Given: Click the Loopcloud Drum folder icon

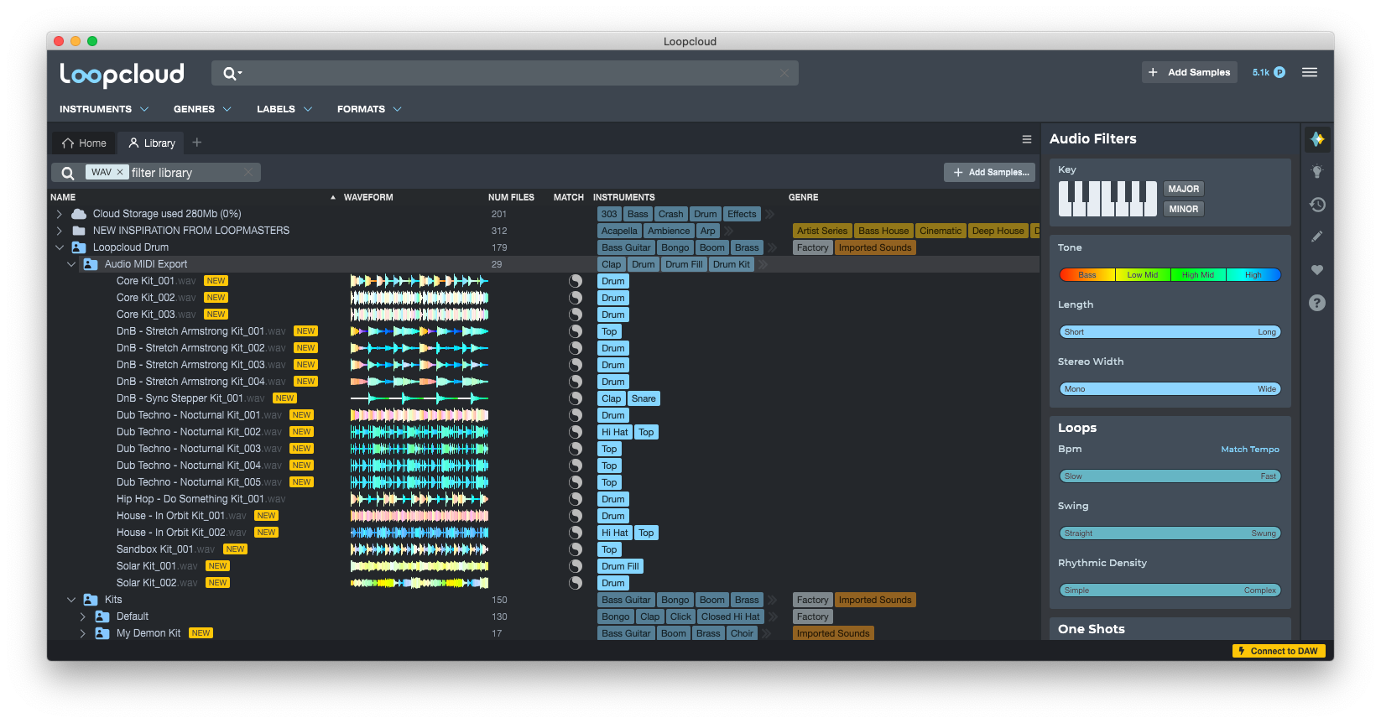Looking at the screenshot, I should 79,247.
